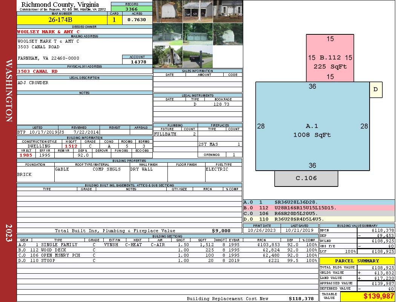
Task: Click the map number 26-174B field
Action: [x=62, y=20]
